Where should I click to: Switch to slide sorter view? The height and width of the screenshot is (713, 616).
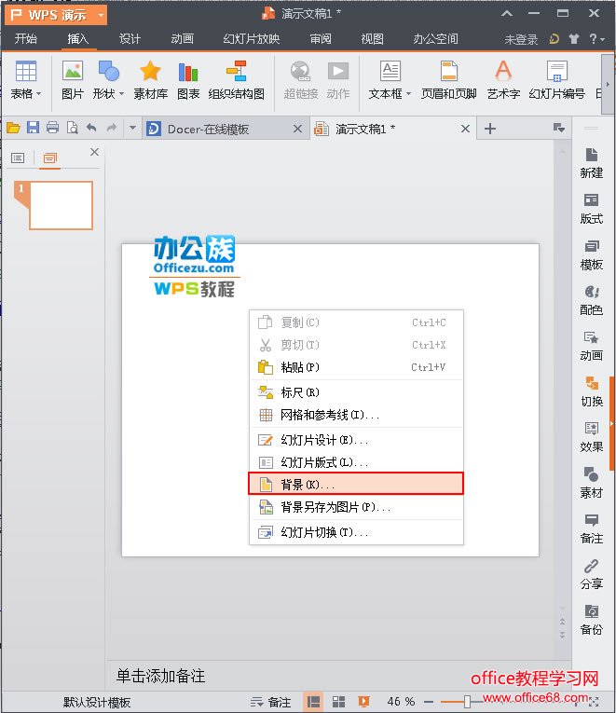coord(339,702)
